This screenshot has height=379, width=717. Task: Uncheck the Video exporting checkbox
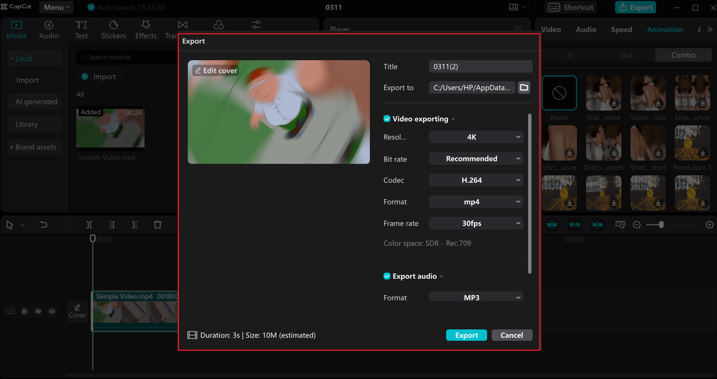387,119
